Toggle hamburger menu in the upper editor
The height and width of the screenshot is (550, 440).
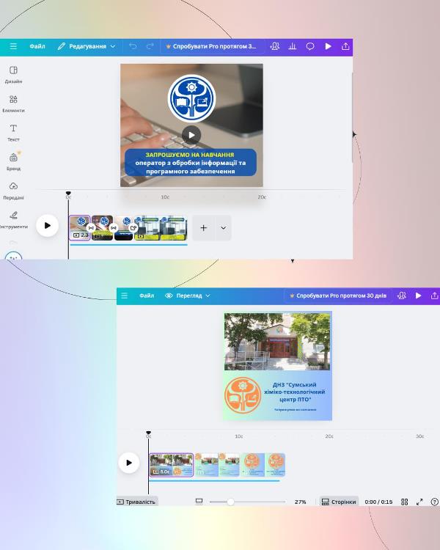13,46
